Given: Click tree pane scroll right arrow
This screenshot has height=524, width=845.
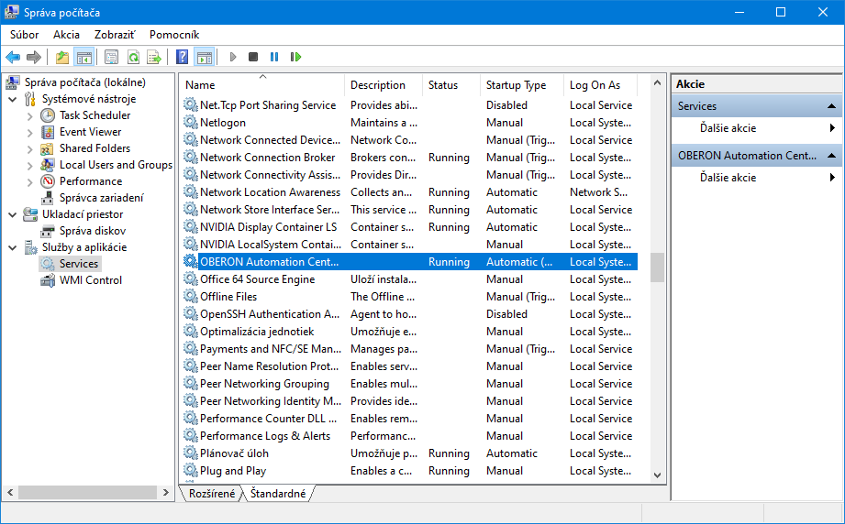Looking at the screenshot, I should coord(166,492).
